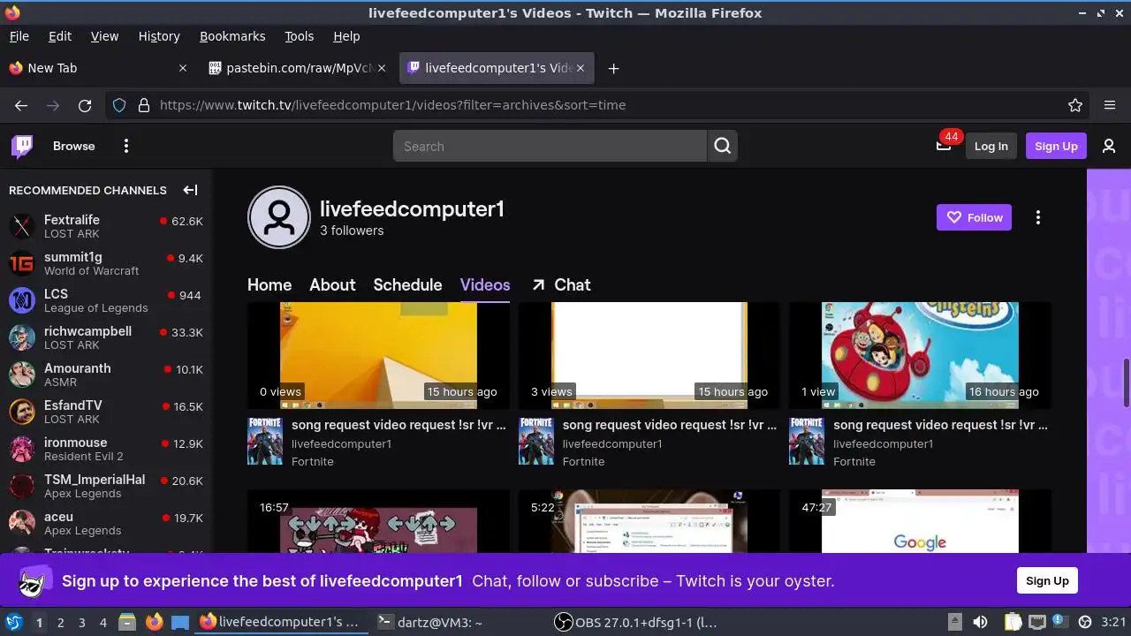Screen dimensions: 1131x636
Task: Open the Edit menu
Action: (x=60, y=36)
